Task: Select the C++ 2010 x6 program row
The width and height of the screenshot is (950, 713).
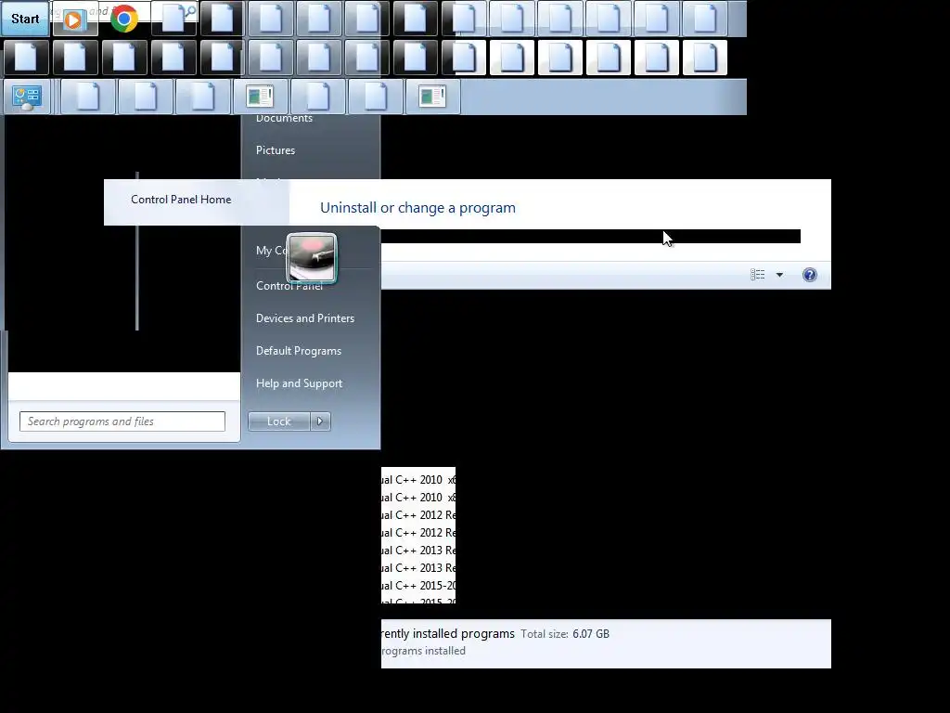Action: [418, 480]
